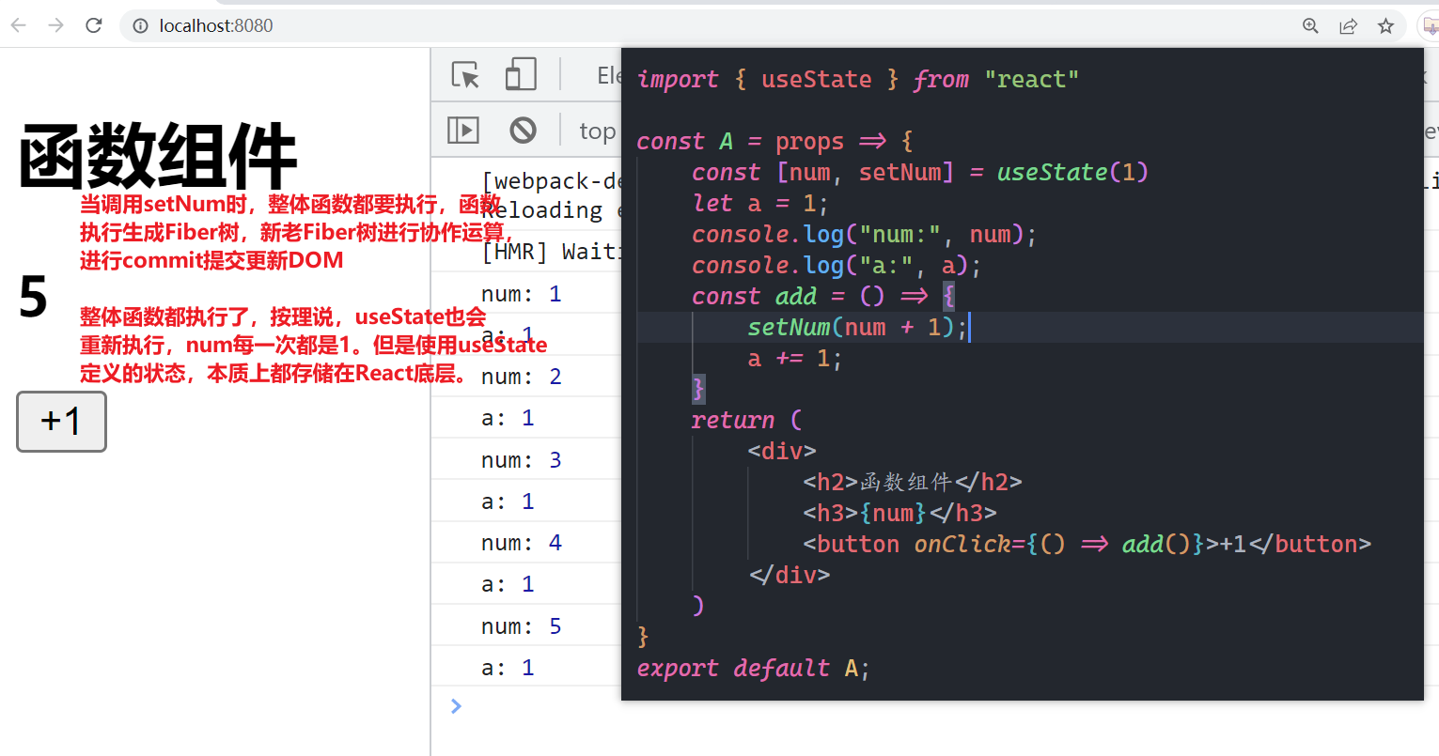Click the console.log("num:", num) line
This screenshot has width=1439, height=756.
pyautogui.click(x=864, y=234)
